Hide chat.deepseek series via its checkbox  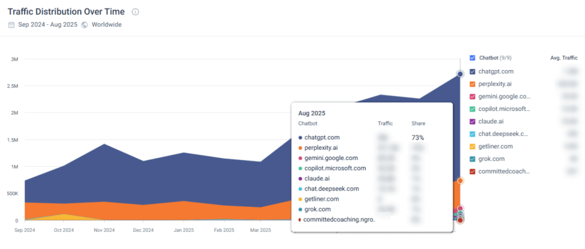pyautogui.click(x=472, y=134)
